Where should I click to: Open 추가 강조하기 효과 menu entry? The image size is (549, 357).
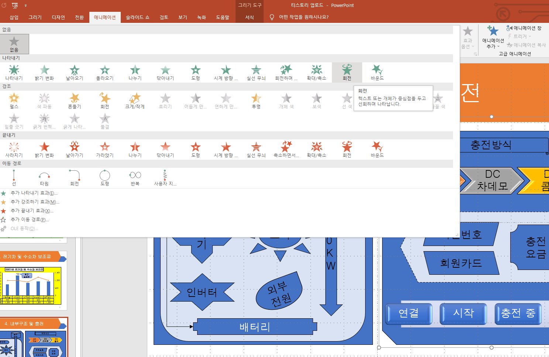pos(35,202)
